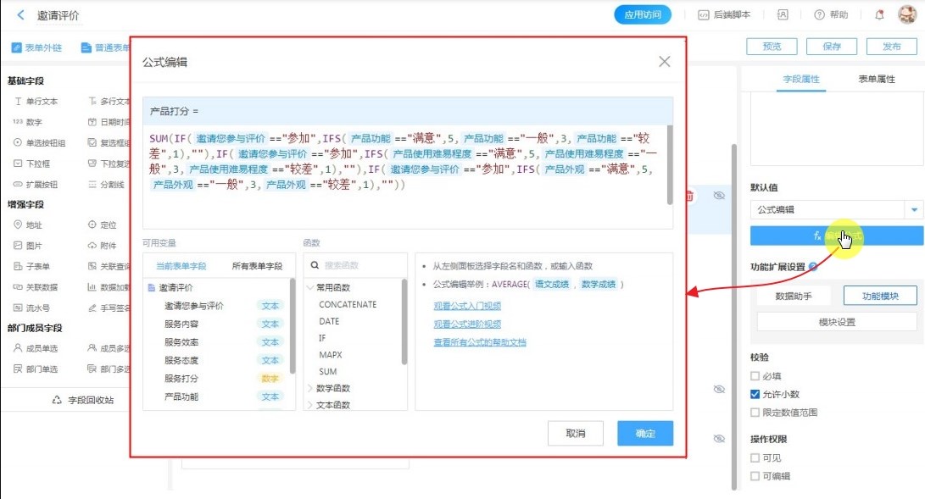Select the 地址 field icon
The image size is (925, 499).
pyautogui.click(x=18, y=225)
